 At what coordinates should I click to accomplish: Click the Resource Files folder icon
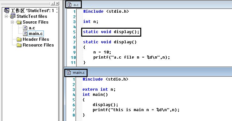tap(19, 45)
